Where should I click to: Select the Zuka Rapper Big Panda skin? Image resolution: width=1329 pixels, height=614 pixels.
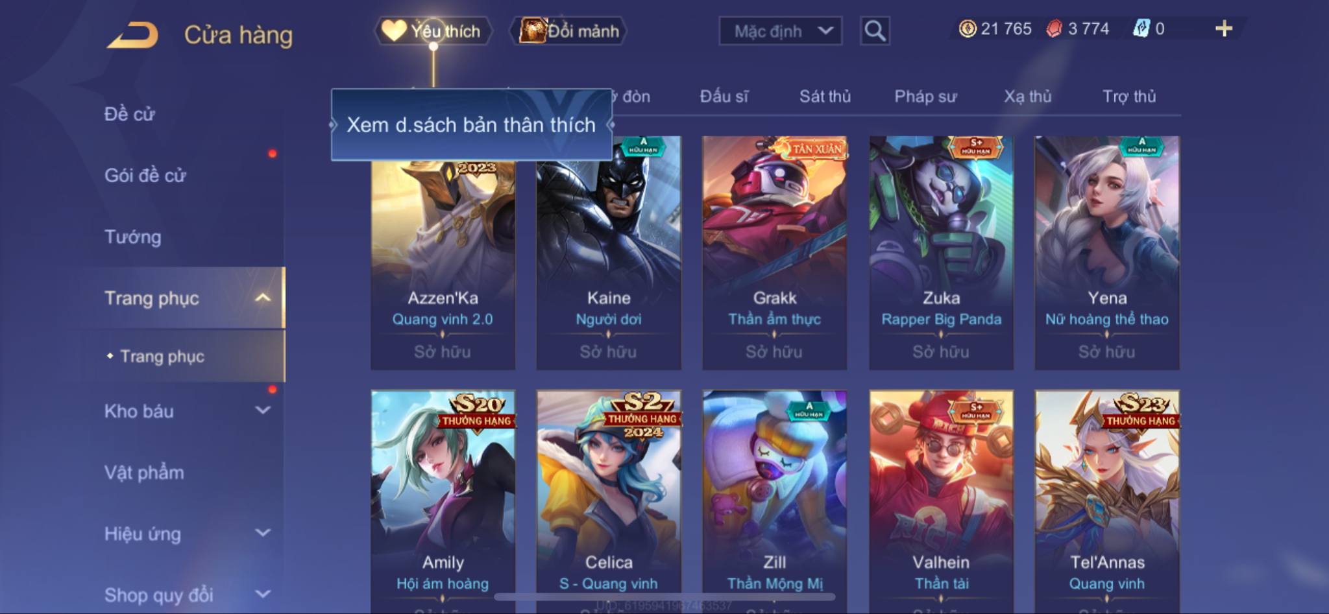click(941, 253)
